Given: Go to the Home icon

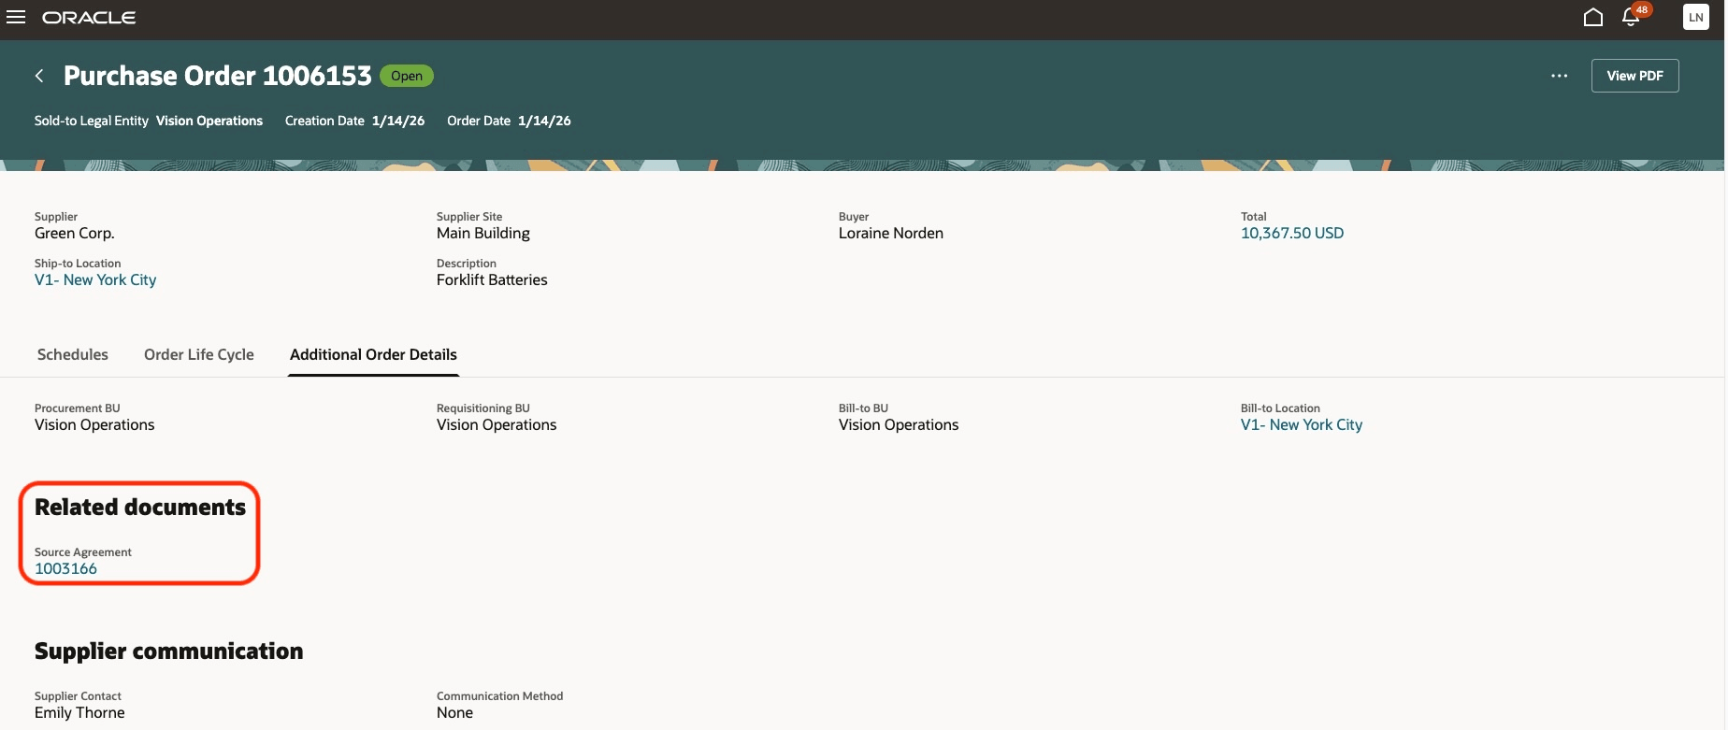Looking at the screenshot, I should tap(1593, 18).
